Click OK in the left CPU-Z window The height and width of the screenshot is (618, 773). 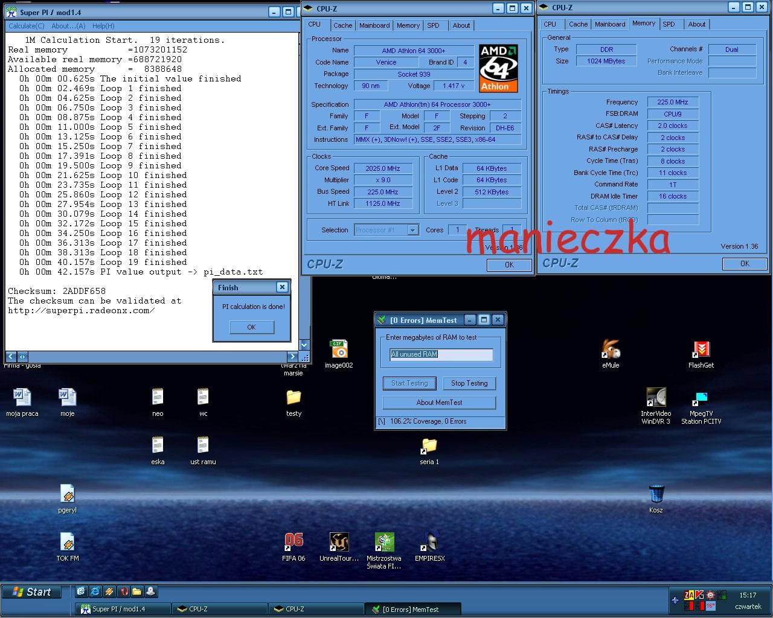coord(509,264)
